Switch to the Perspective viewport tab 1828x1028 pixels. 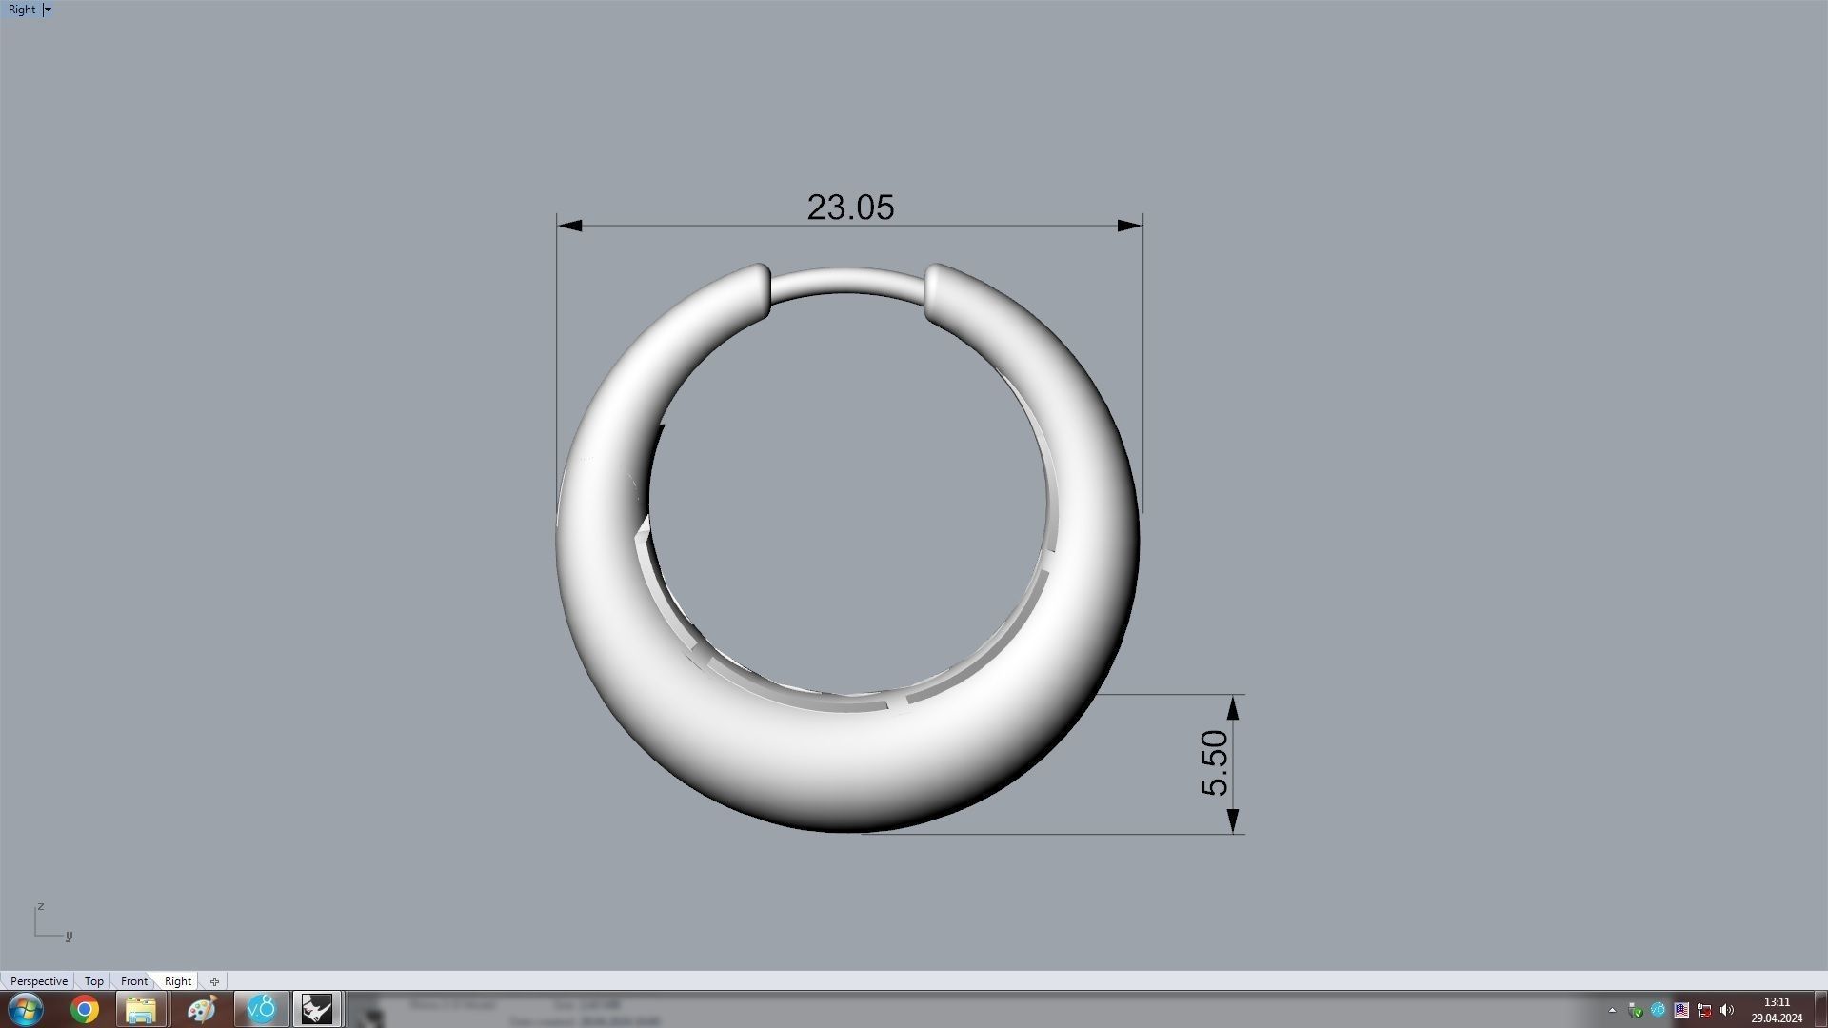(39, 980)
